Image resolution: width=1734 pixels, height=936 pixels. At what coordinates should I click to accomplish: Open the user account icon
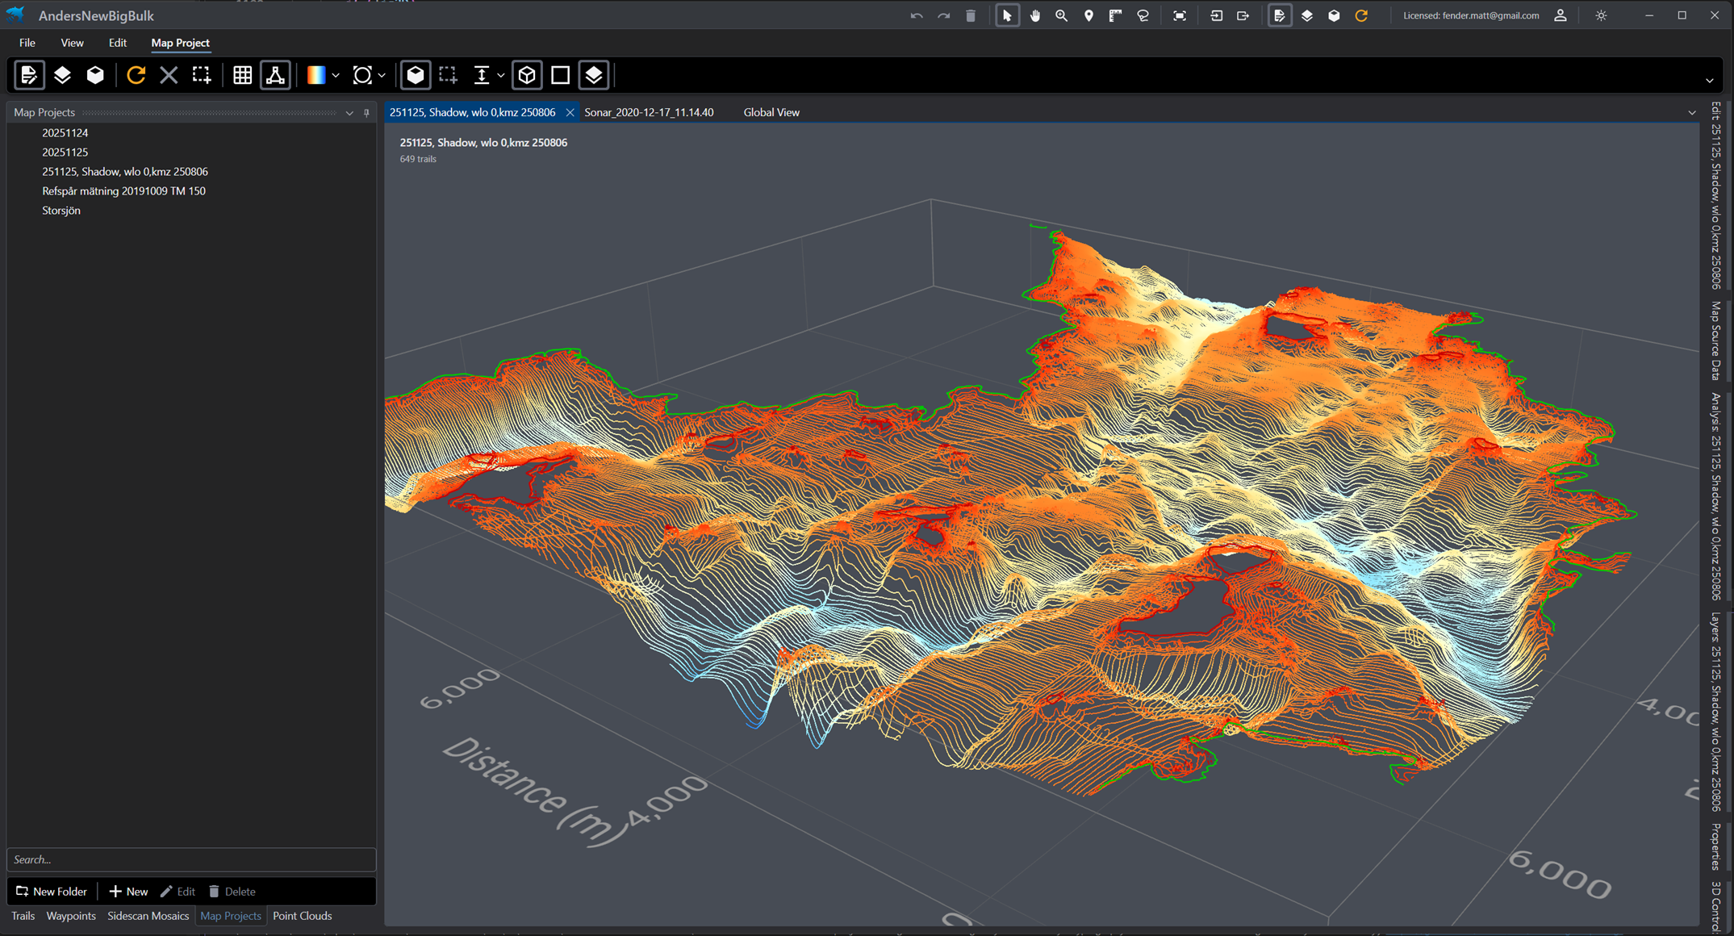(1560, 15)
